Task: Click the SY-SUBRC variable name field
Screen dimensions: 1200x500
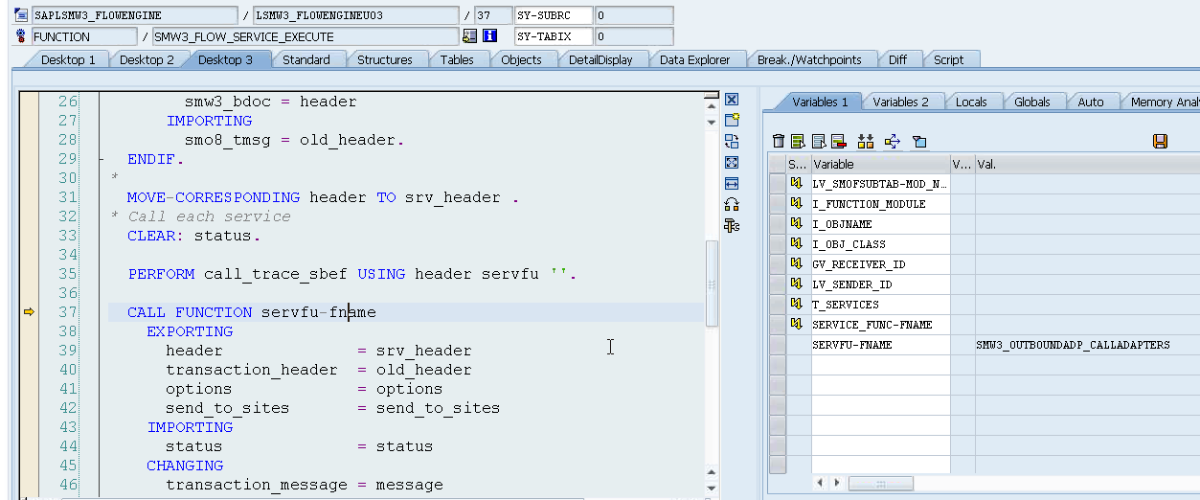Action: tap(553, 15)
